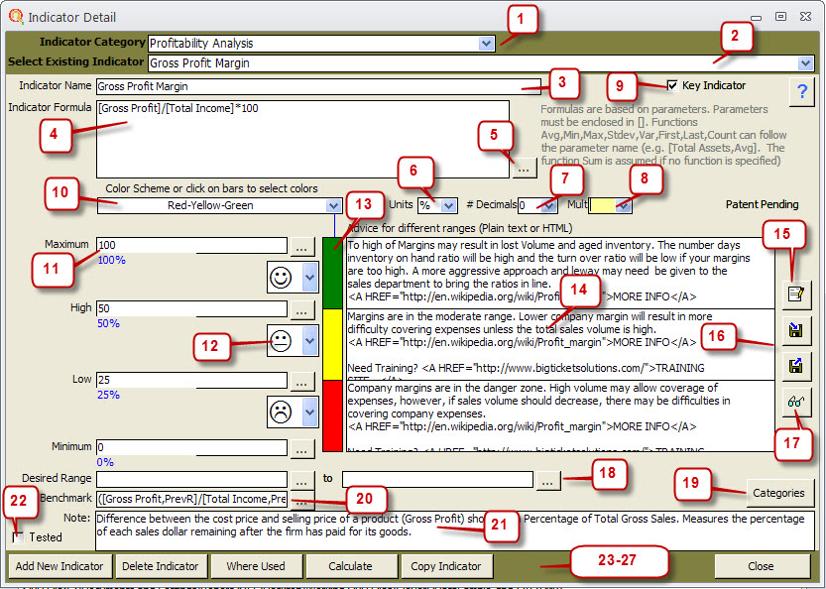Viewport: 826px width, 589px height.
Task: Click the green color bar
Action: (x=333, y=272)
